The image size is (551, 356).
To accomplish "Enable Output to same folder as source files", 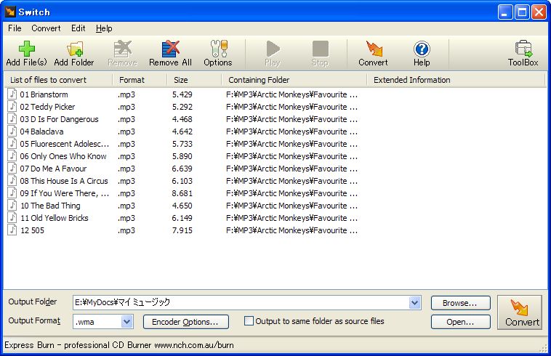I will 249,321.
